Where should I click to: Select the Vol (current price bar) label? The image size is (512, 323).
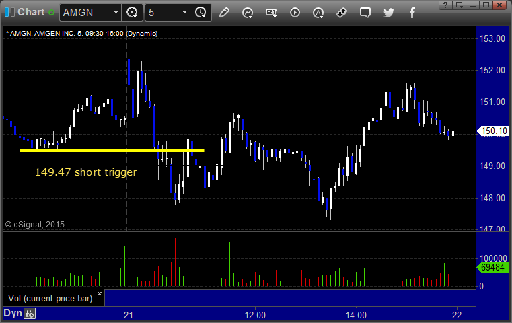tap(50, 298)
